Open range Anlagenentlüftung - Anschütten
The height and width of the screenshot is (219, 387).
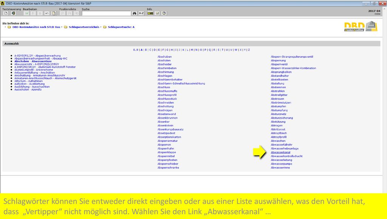click(x=34, y=73)
